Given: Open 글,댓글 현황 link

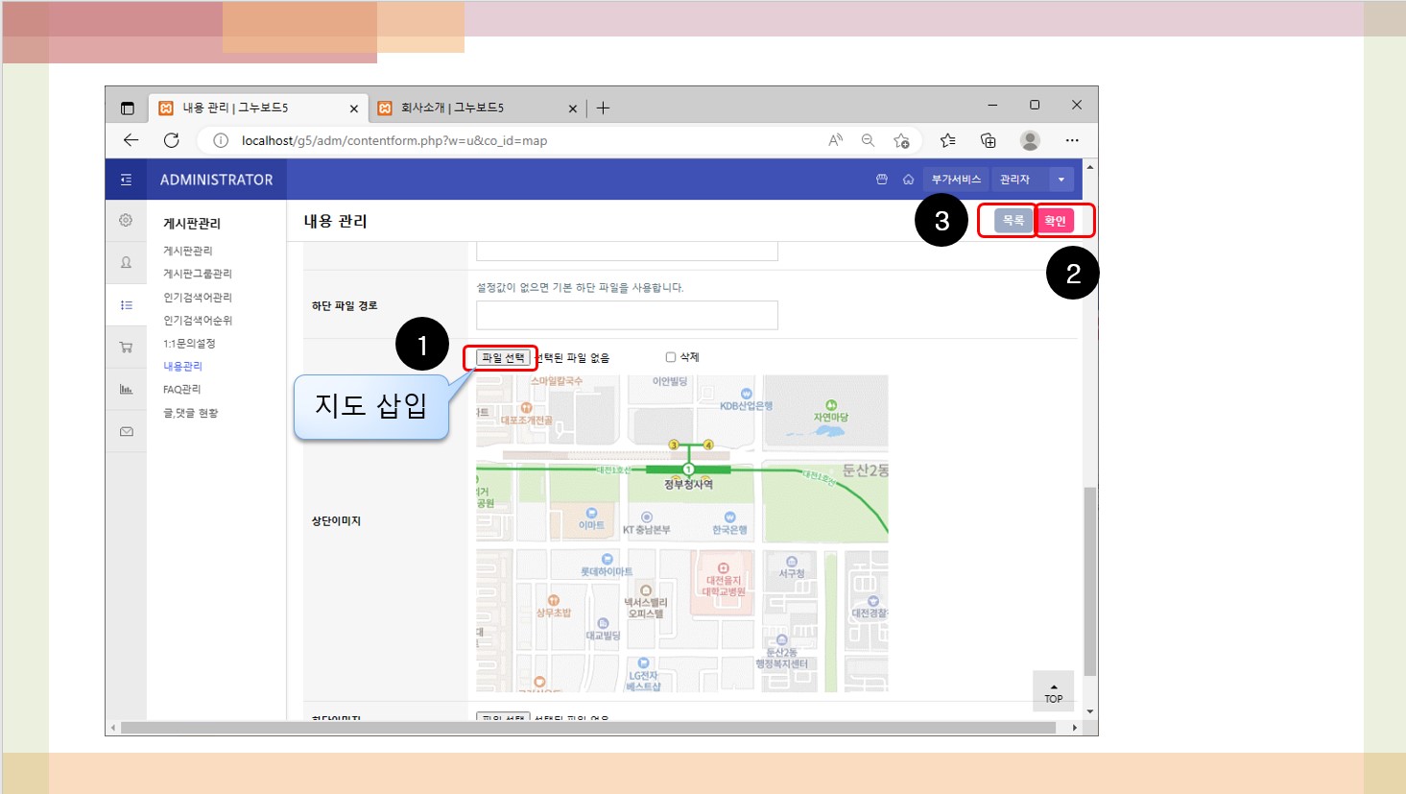Looking at the screenshot, I should point(190,413).
